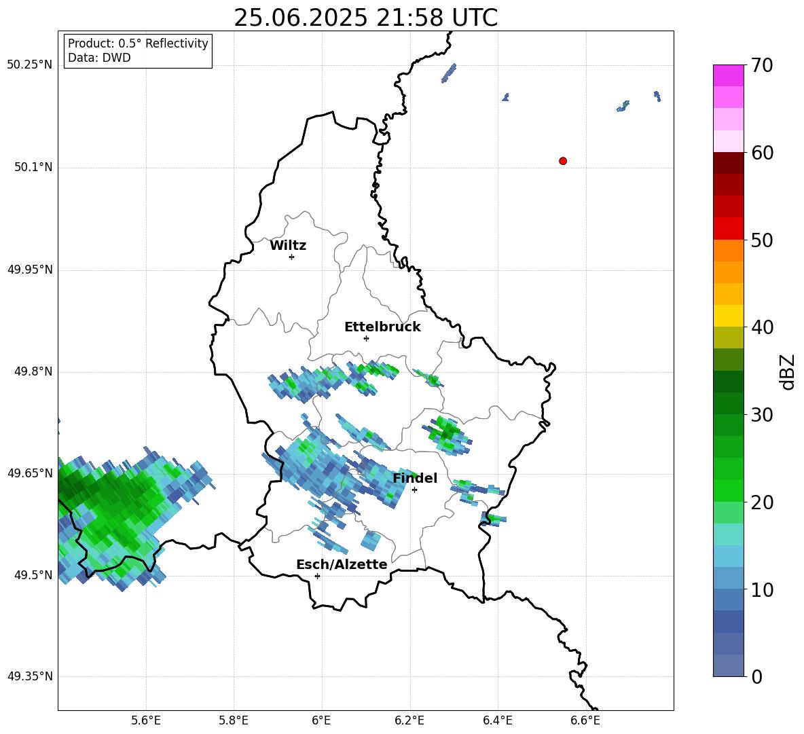804x734 pixels.
Task: Click the 60 tick on the colorbar
Action: click(x=761, y=153)
